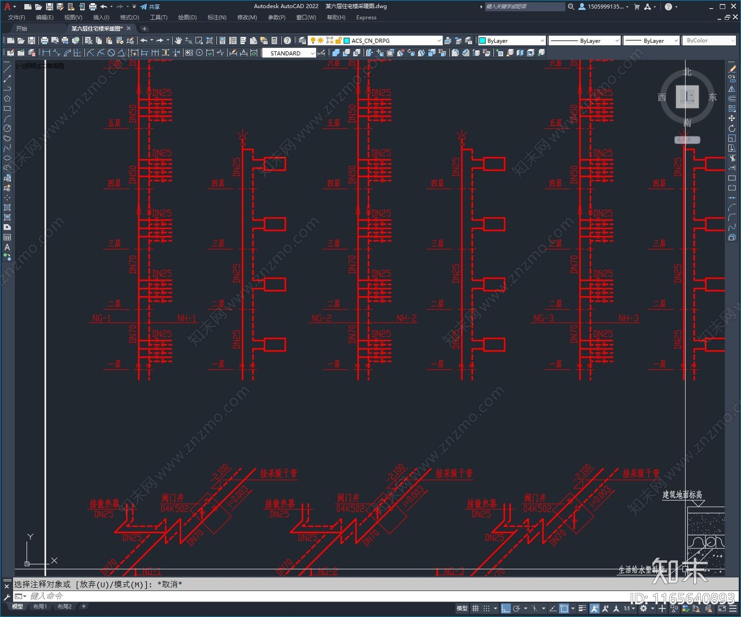This screenshot has height=617, width=741.
Task: Toggle Ortho mode in status bar
Action: (x=506, y=609)
